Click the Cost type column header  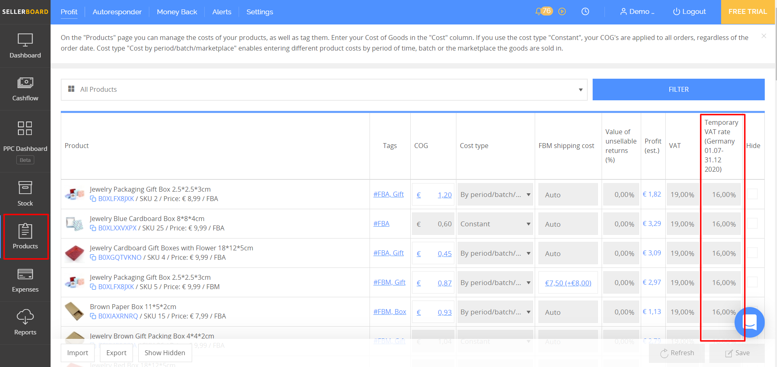pyautogui.click(x=474, y=146)
